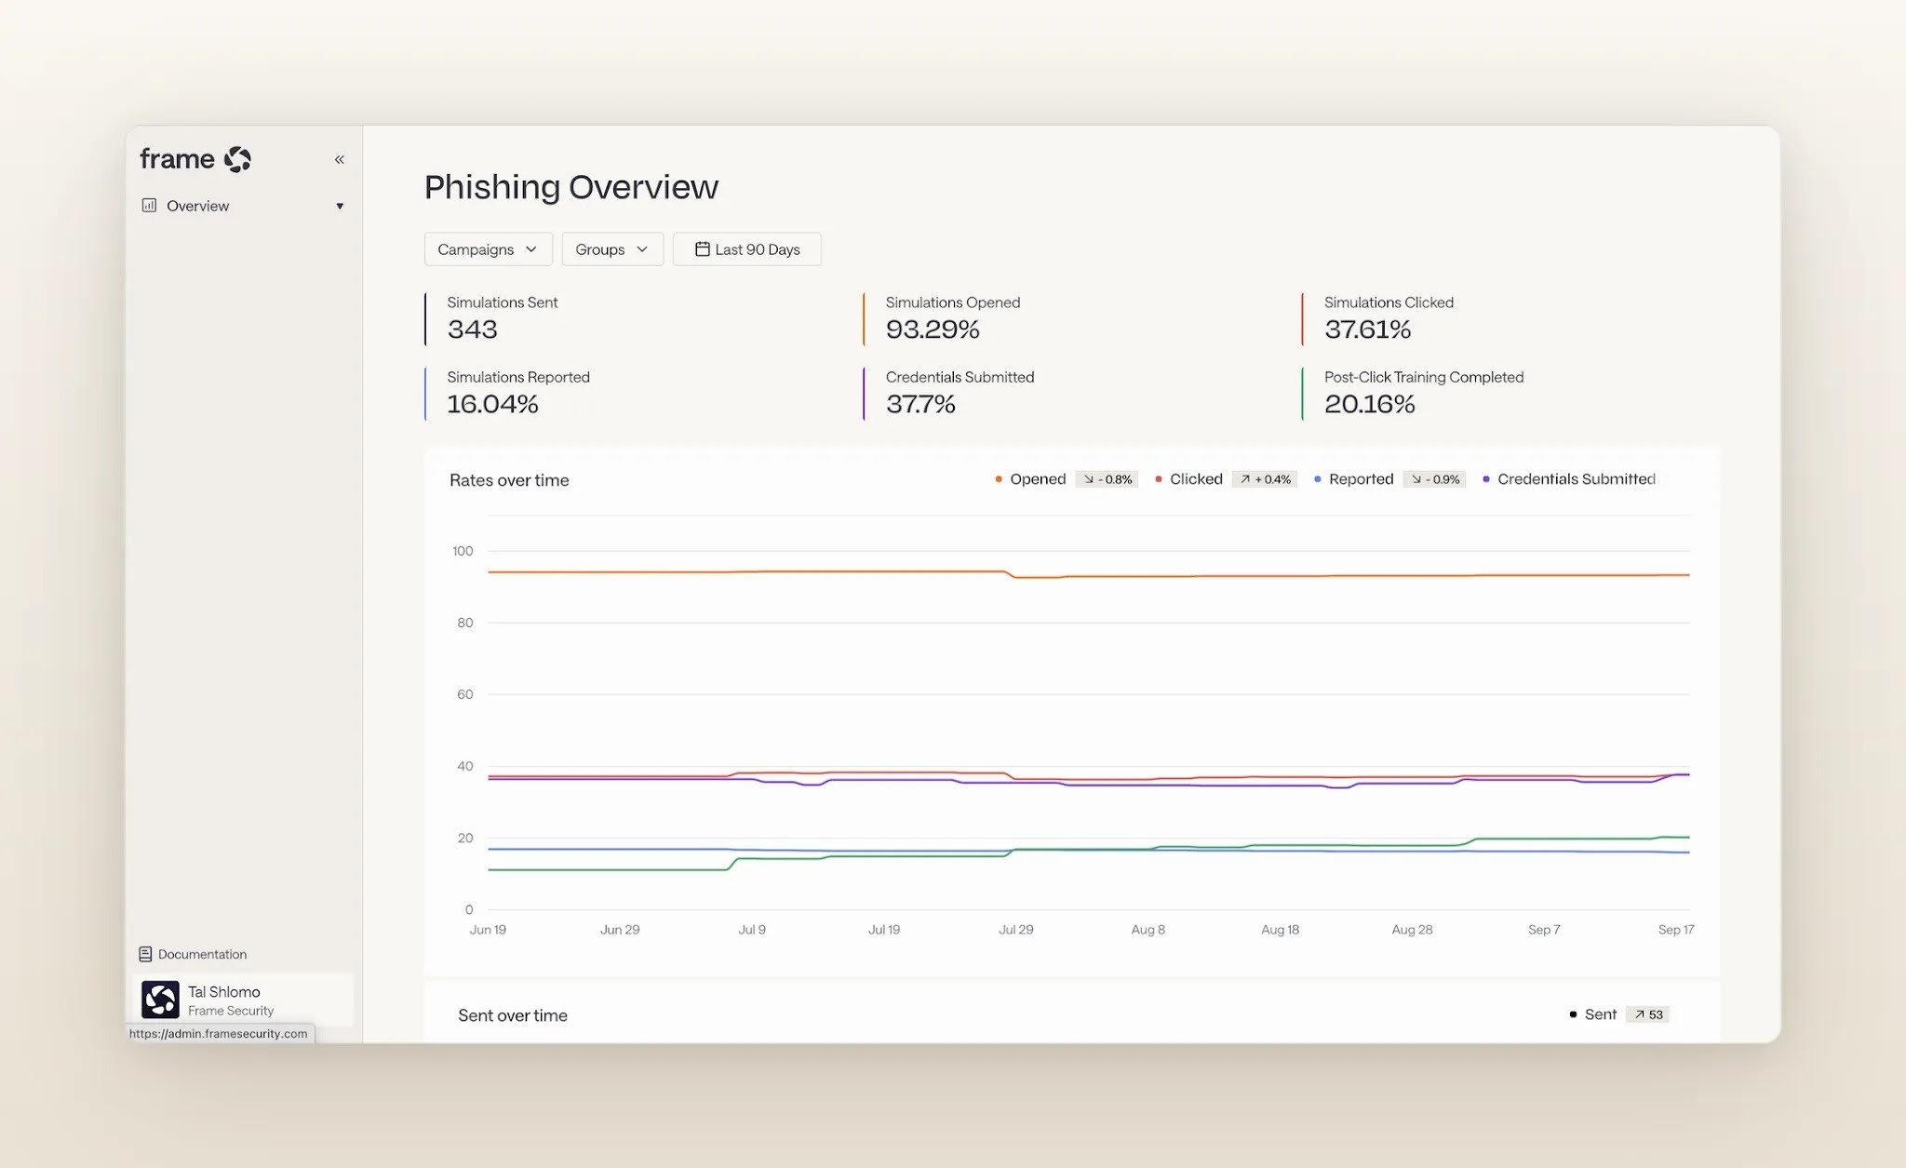Collapse the sidebar with double-chevron icon

click(x=340, y=160)
